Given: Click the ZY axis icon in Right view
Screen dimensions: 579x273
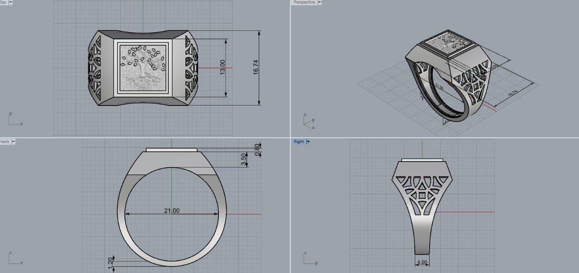Looking at the screenshot, I should coord(308,259).
